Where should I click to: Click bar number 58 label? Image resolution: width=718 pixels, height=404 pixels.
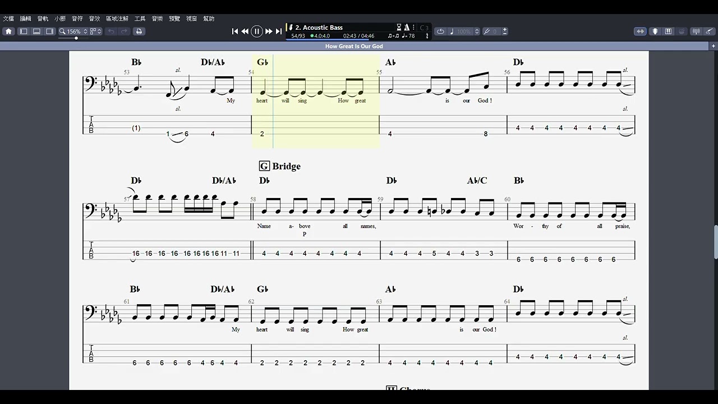[253, 199]
